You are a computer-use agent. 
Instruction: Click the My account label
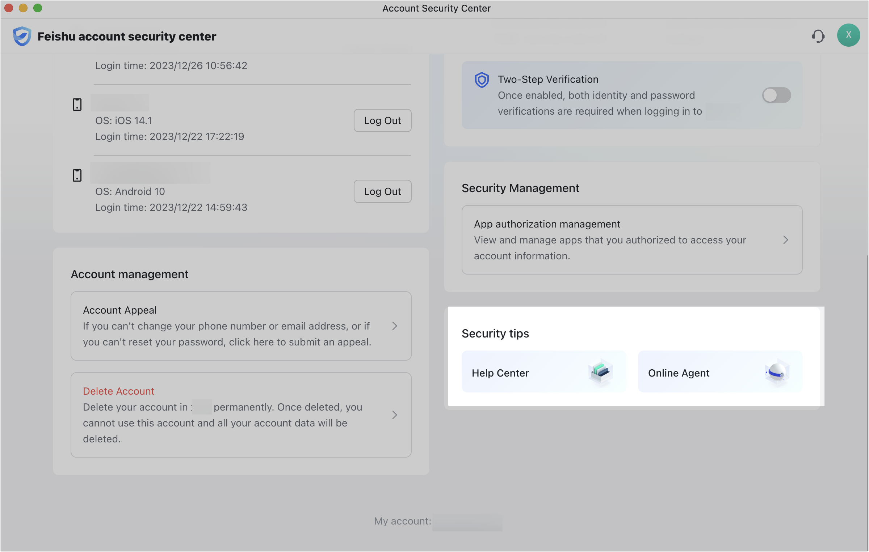pos(403,521)
